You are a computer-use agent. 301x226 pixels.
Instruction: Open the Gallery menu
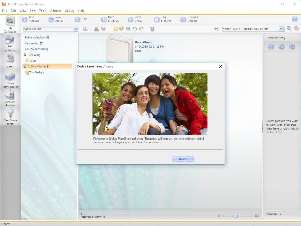tap(69, 11)
